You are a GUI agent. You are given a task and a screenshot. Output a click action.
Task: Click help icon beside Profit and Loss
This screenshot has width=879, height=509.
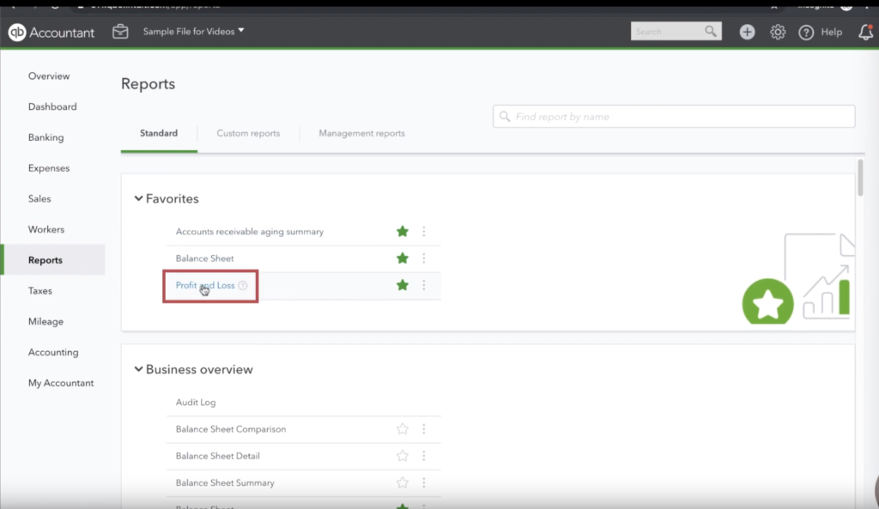pos(243,286)
